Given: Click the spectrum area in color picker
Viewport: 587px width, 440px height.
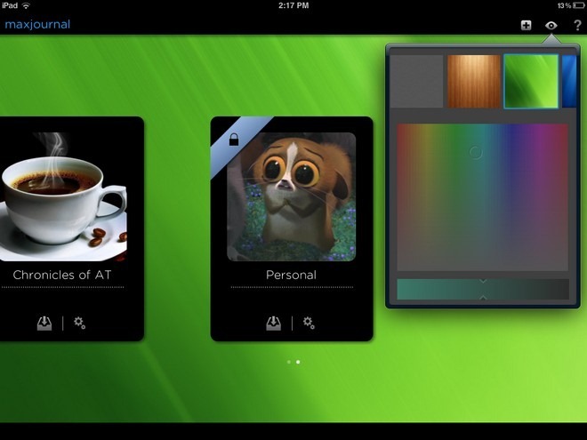Looking at the screenshot, I should click(x=483, y=197).
